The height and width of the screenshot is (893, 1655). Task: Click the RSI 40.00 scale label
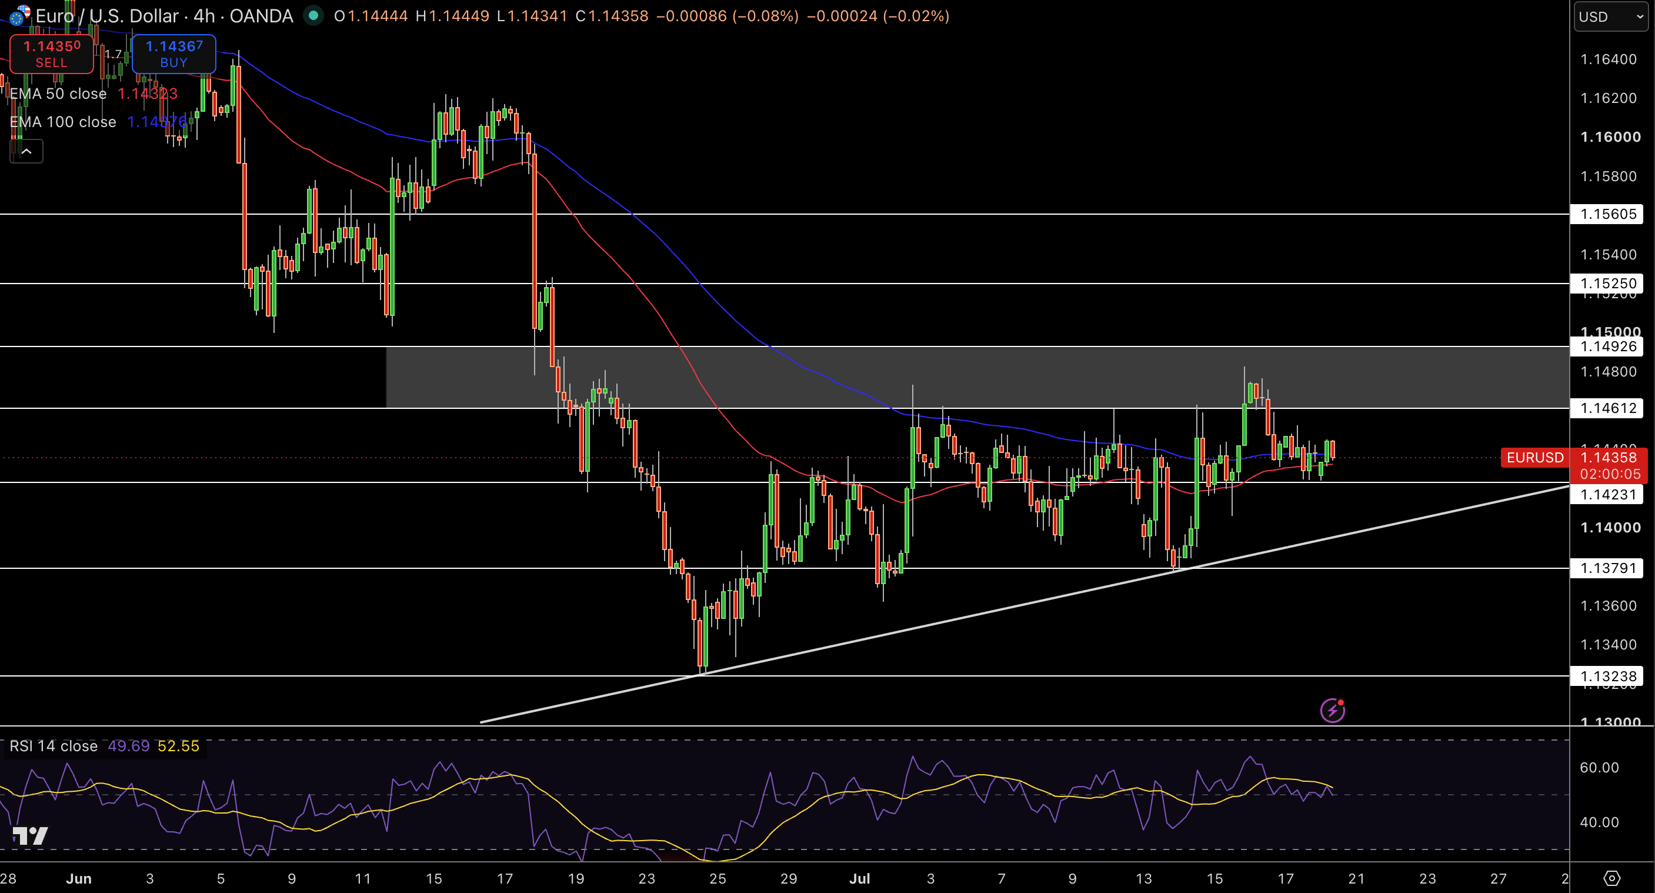(1599, 822)
